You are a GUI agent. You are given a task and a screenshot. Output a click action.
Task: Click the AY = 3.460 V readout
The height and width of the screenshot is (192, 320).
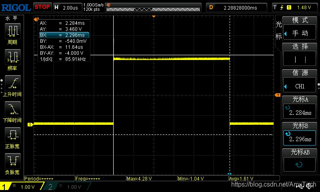tap(61, 29)
